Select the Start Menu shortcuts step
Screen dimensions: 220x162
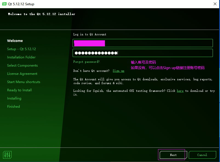(24, 82)
